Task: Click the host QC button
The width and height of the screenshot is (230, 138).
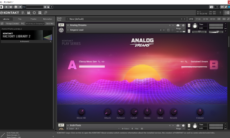Action: point(222,7)
